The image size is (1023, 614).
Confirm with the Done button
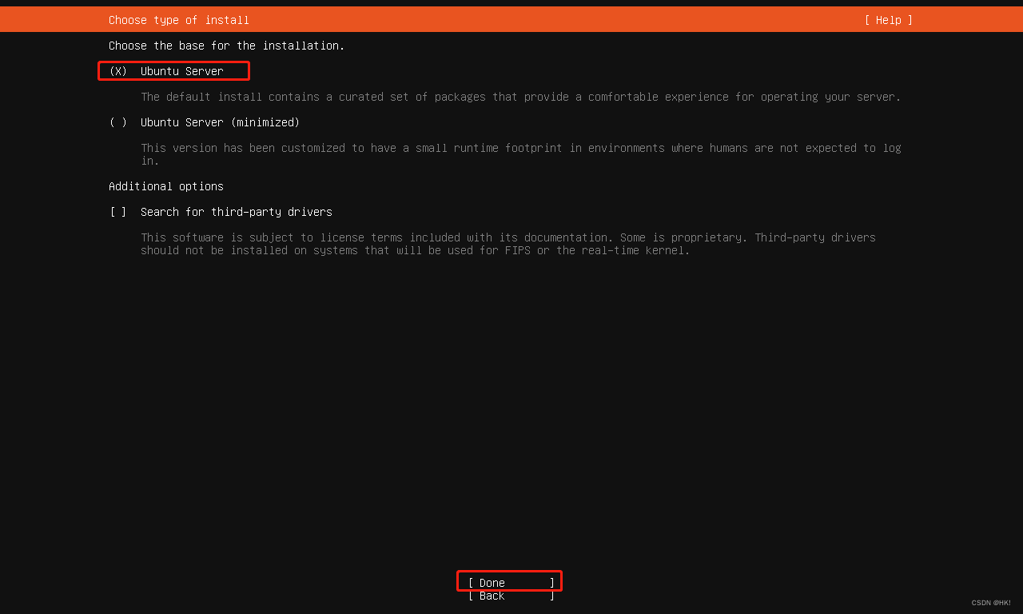pyautogui.click(x=511, y=583)
